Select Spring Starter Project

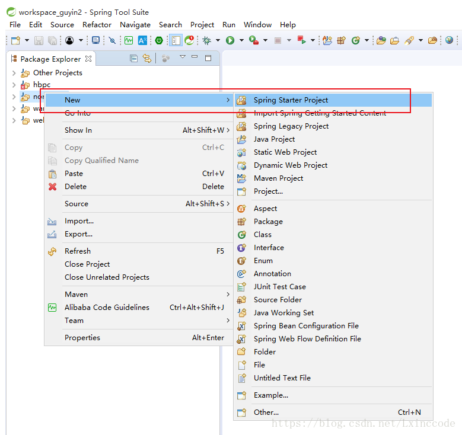(x=333, y=100)
